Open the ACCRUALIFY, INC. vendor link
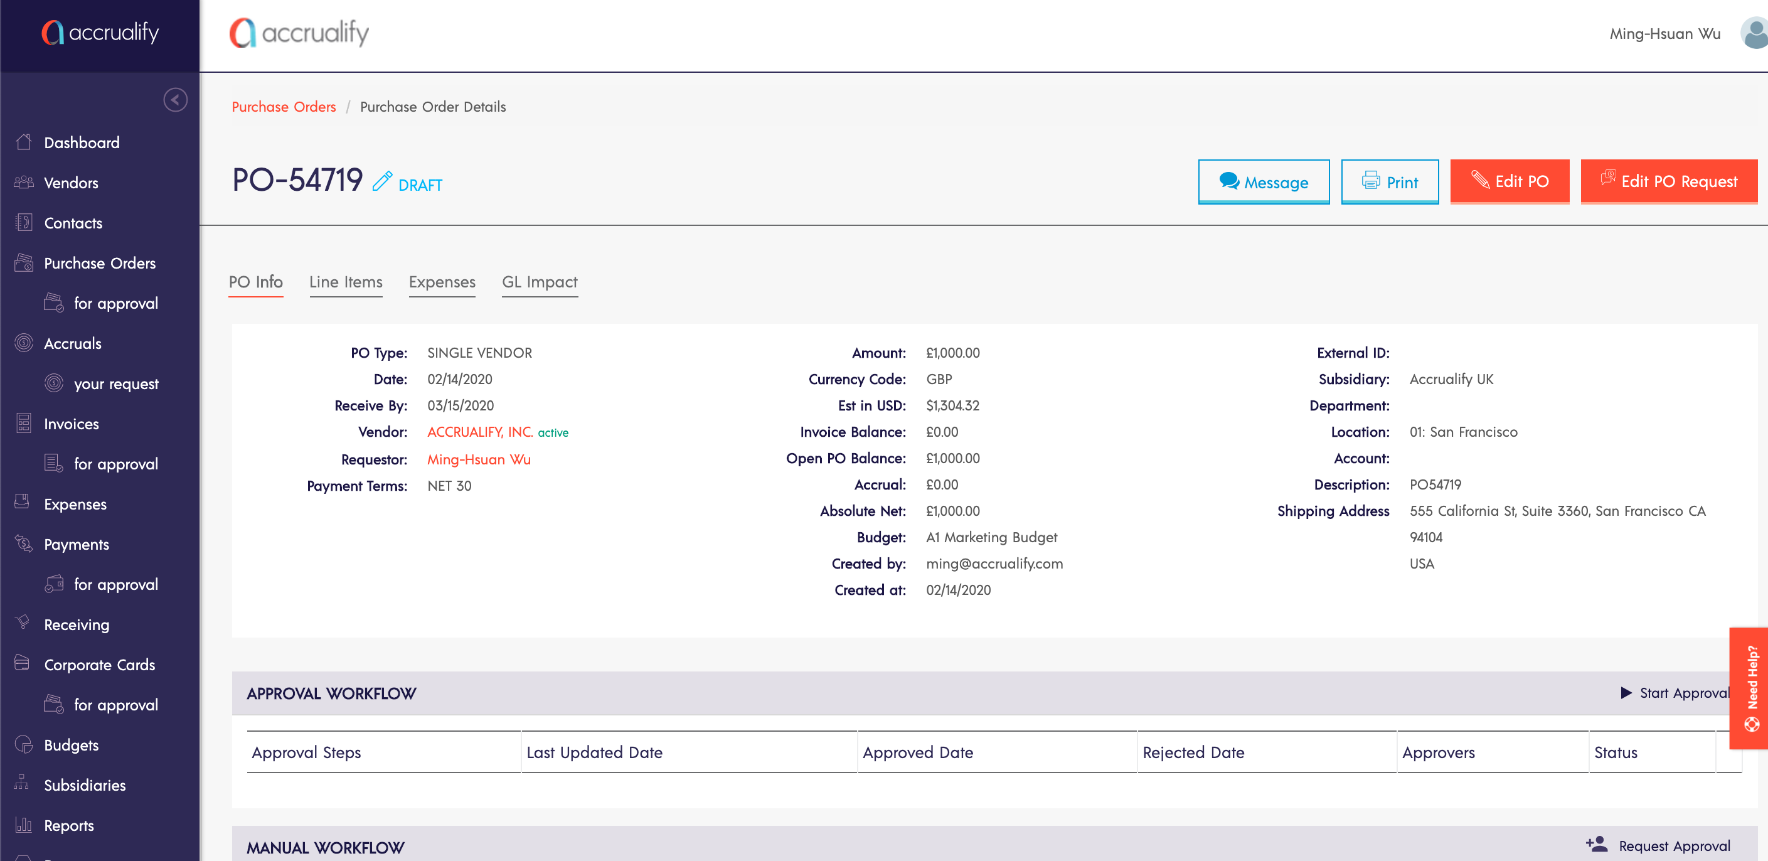Viewport: 1768px width, 861px height. click(480, 432)
